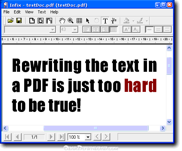Click the single blank page icon

point(32,20)
